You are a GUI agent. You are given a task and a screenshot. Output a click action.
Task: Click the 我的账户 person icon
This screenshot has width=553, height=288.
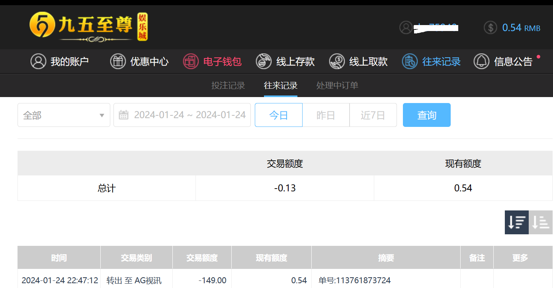39,62
